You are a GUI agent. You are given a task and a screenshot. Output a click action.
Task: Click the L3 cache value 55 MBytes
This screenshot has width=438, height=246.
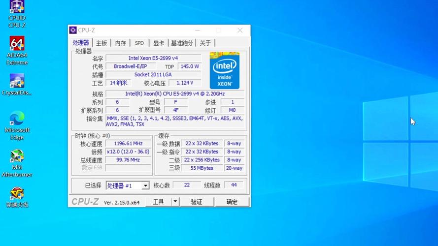(202, 168)
